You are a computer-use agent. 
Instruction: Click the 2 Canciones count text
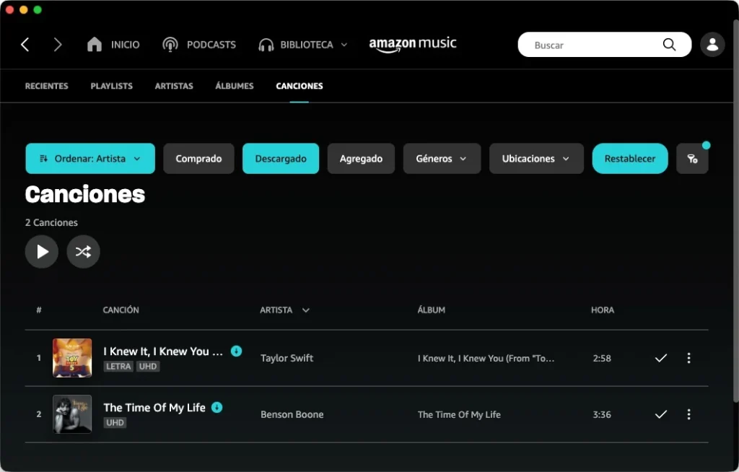pyautogui.click(x=51, y=222)
